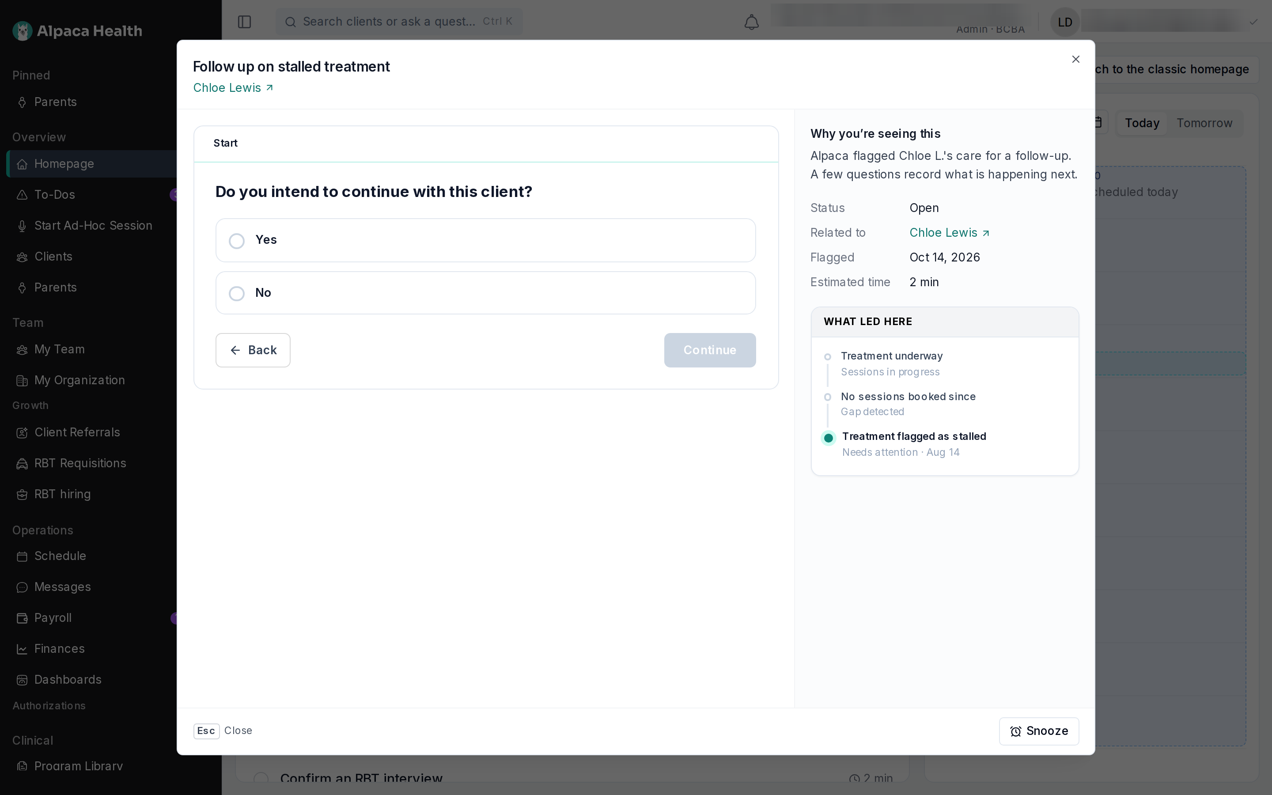Toggle the sidebar panel icon
This screenshot has width=1272, height=795.
(244, 22)
